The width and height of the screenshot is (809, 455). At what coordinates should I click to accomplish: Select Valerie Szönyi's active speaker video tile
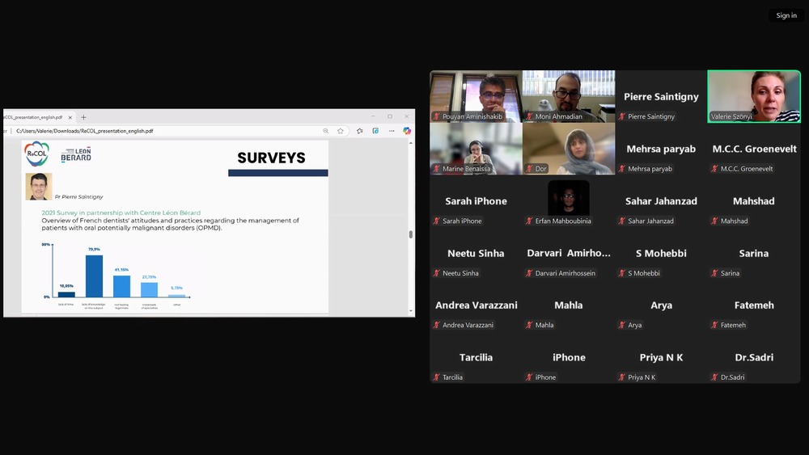(754, 95)
